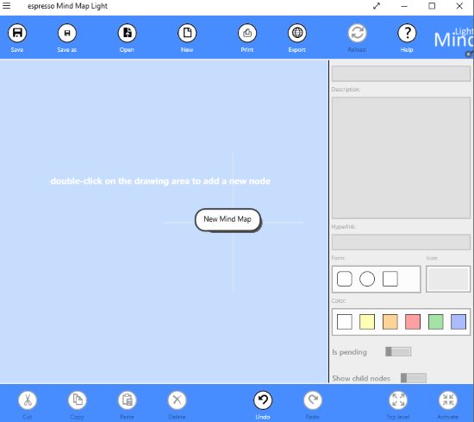
Task: Open the hamburger menu
Action: [6, 6]
